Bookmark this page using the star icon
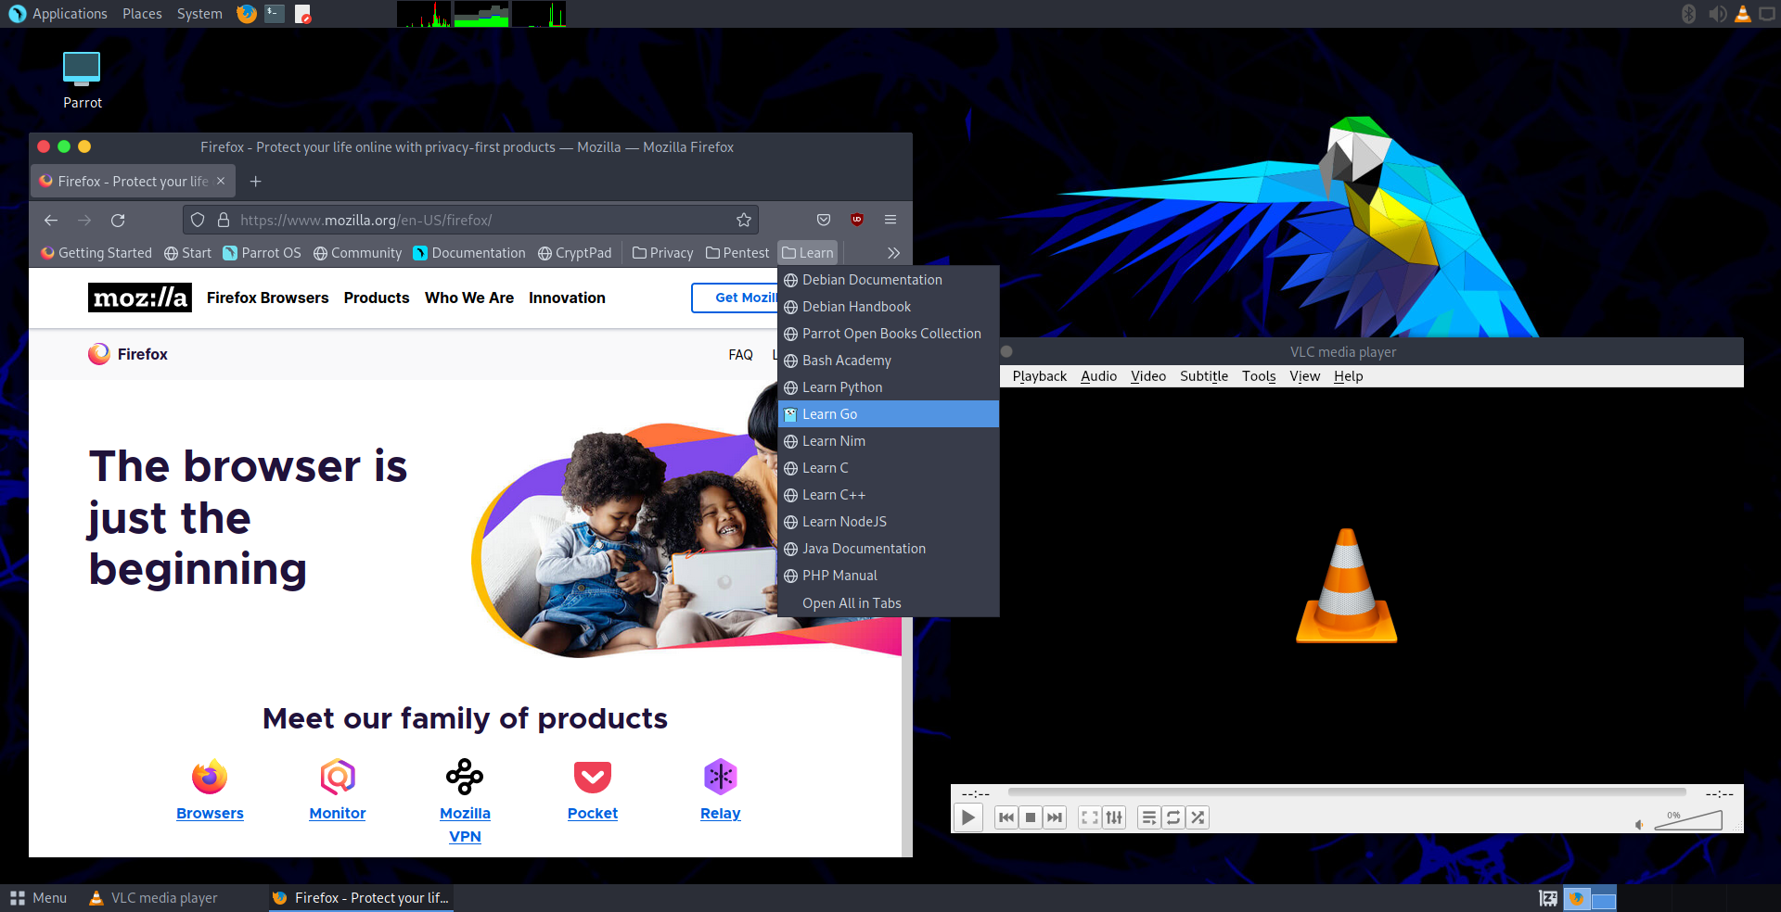The height and width of the screenshot is (912, 1781). [743, 220]
